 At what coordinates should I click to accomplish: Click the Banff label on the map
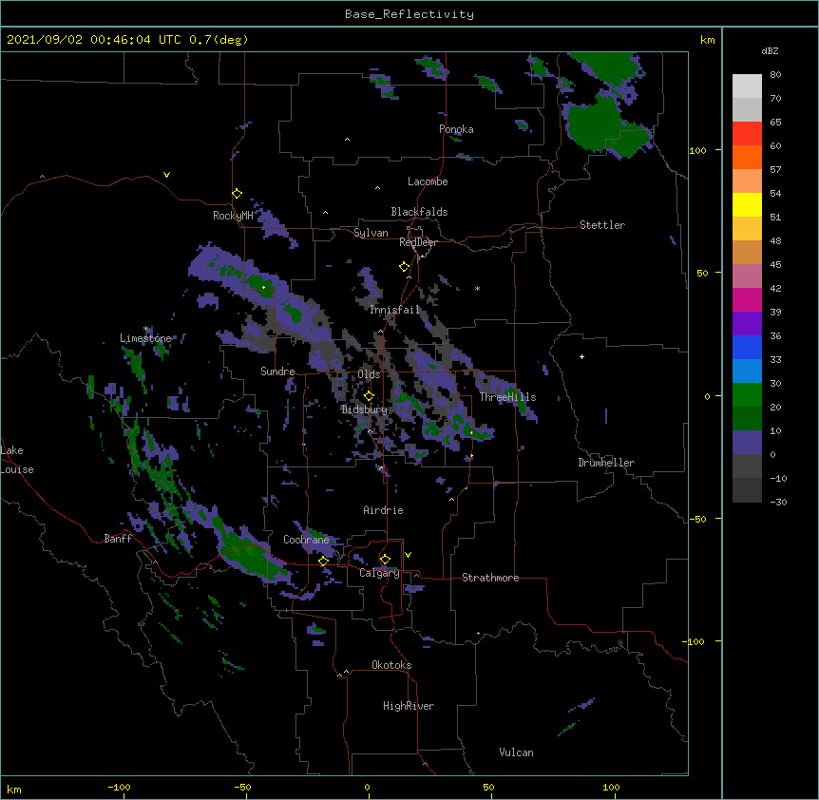coord(118,539)
